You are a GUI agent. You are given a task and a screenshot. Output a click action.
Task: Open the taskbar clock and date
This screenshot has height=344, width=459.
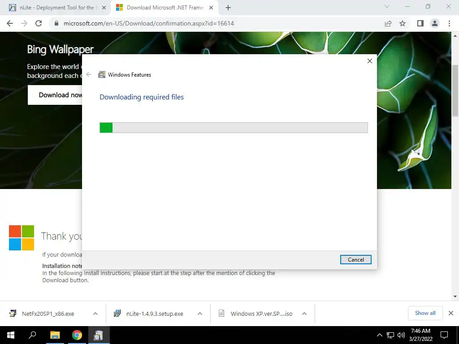tap(420, 335)
